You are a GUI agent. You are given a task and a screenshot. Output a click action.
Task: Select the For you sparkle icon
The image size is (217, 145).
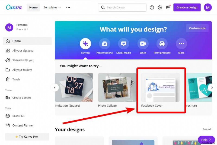click(x=85, y=44)
